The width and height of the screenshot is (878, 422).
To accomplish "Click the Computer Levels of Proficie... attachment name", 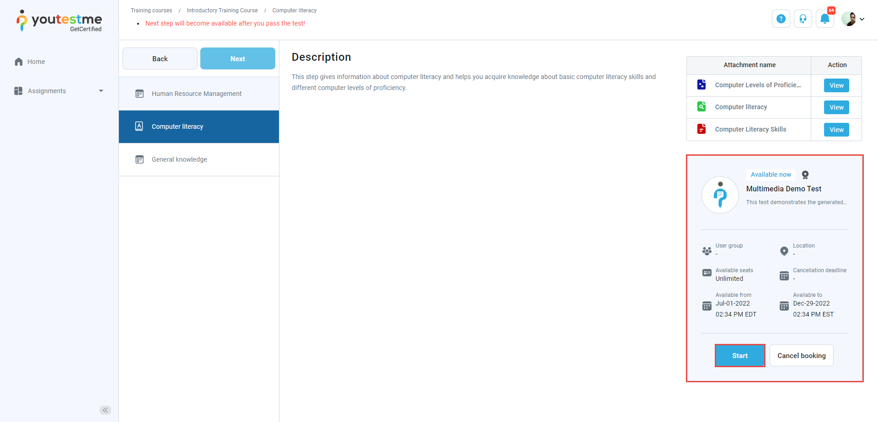I will (x=758, y=85).
